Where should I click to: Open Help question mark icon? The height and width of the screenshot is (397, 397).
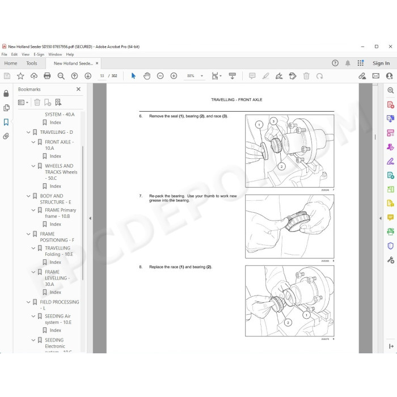[335, 64]
